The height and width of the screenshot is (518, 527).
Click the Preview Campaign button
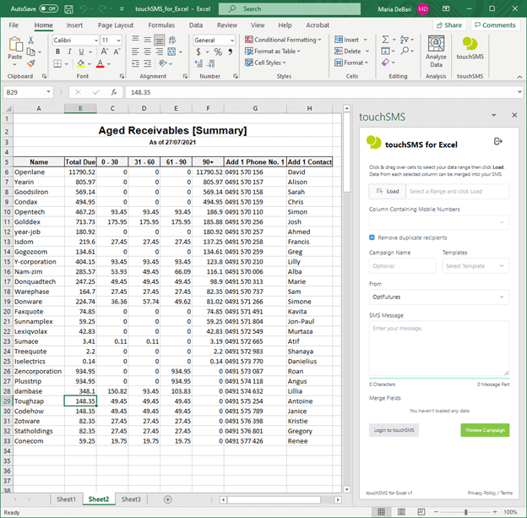click(485, 430)
